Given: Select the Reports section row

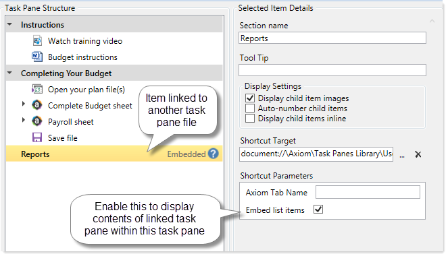Looking at the screenshot, I should click(x=114, y=154).
